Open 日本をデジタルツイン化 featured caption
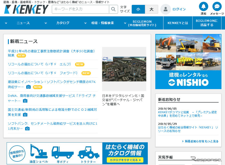The width and height of the screenshot is (225, 165). point(123,100)
